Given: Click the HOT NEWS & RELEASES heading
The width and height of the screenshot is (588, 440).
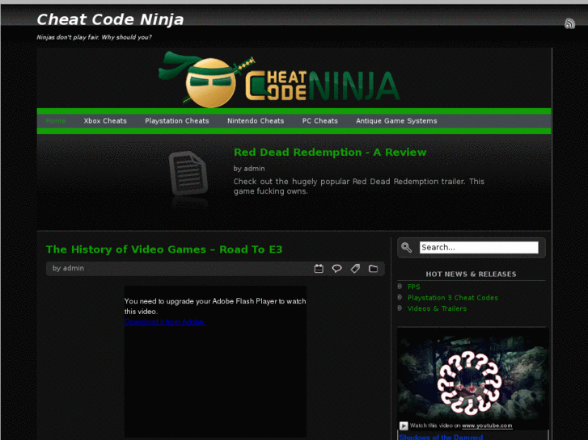Looking at the screenshot, I should [x=471, y=274].
